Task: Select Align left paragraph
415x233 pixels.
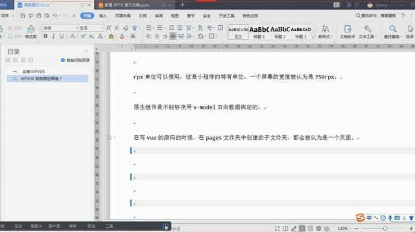Action: pyautogui.click(x=148, y=36)
